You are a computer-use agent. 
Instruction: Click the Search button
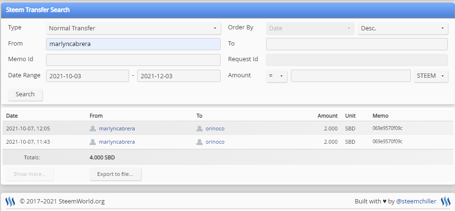click(25, 94)
